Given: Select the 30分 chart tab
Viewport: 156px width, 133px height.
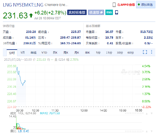Looking at the screenshot, I should tap(120, 53).
